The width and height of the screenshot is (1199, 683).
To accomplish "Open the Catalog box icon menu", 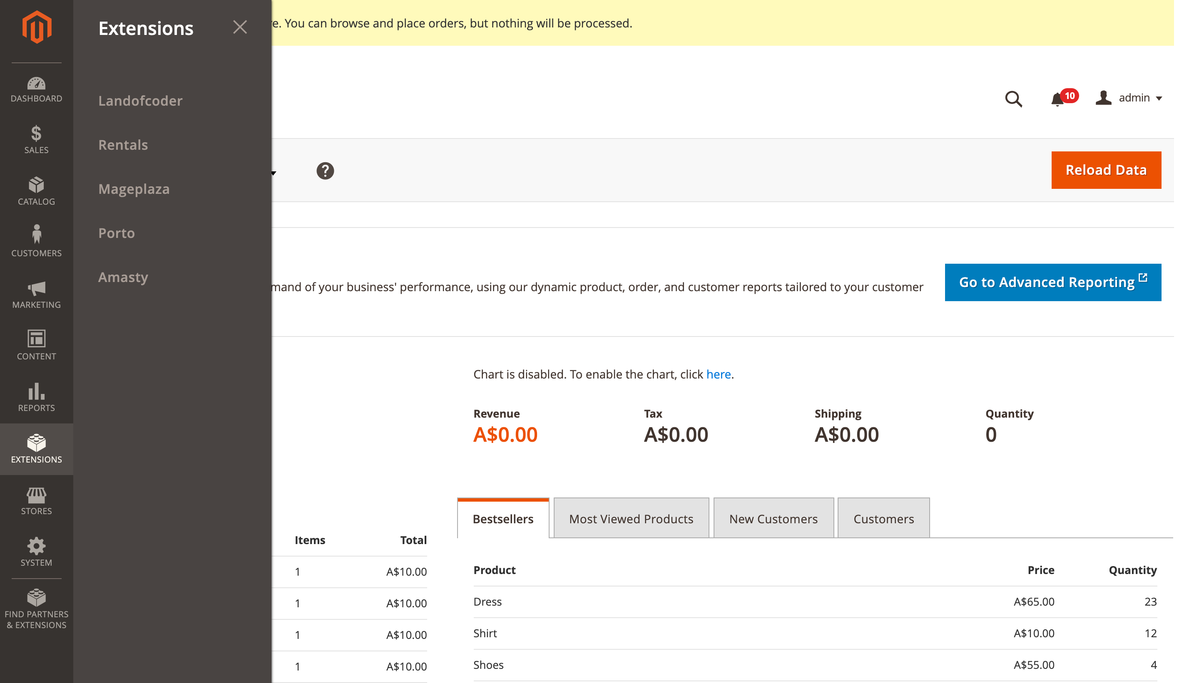I will [36, 191].
